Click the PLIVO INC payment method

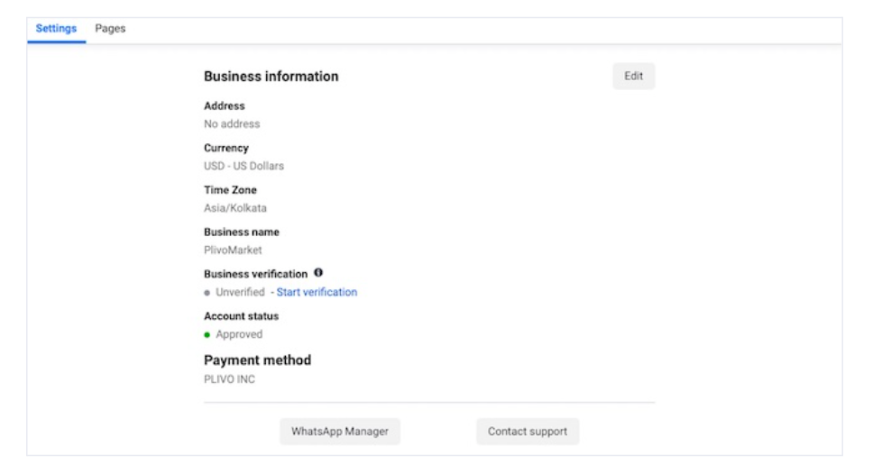(x=229, y=379)
